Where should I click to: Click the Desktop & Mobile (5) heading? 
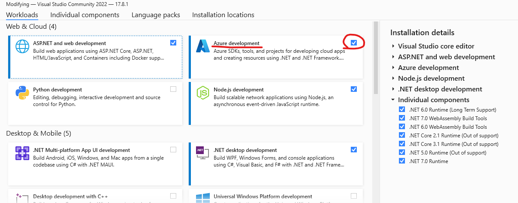pyautogui.click(x=39, y=133)
